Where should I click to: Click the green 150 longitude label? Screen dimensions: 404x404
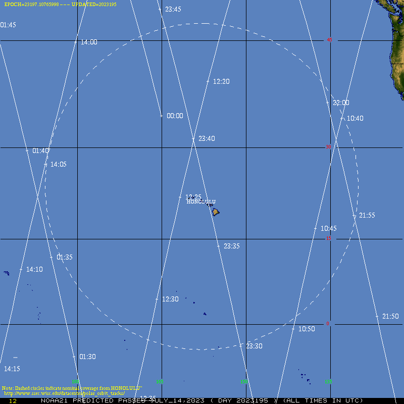pos(244,382)
